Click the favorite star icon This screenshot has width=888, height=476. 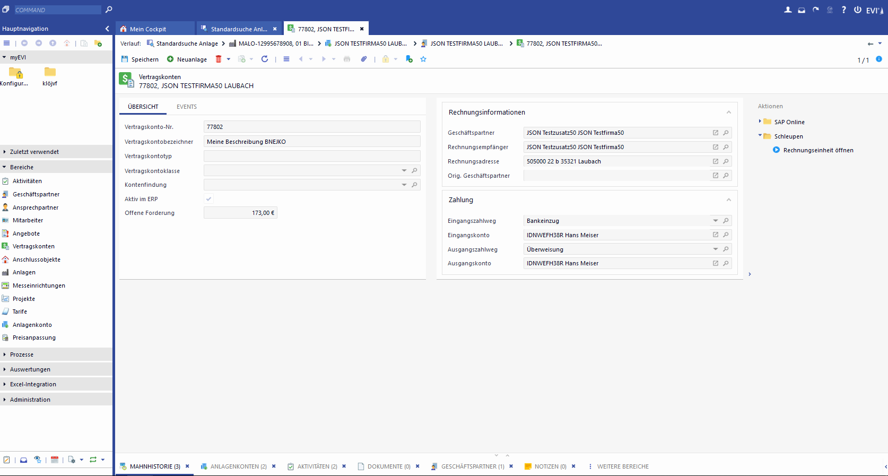tap(423, 59)
